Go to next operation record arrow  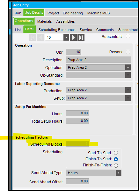click(73, 37)
